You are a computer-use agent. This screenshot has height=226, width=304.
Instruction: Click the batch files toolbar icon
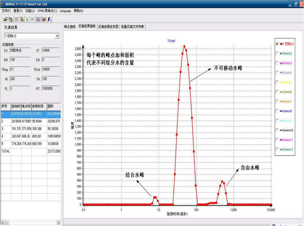(11, 19)
